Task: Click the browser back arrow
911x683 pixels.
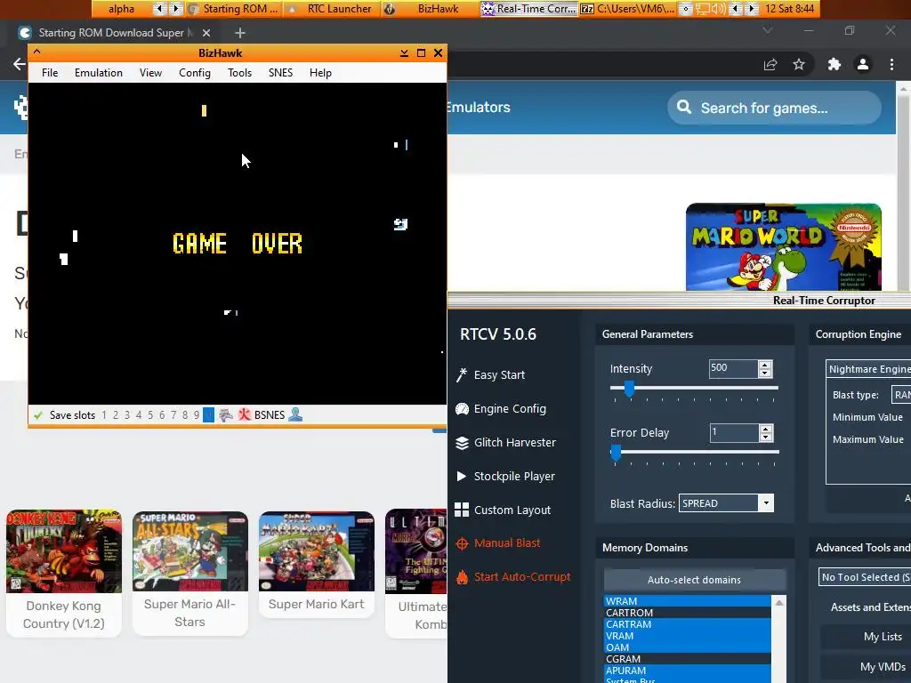Action: [x=20, y=64]
